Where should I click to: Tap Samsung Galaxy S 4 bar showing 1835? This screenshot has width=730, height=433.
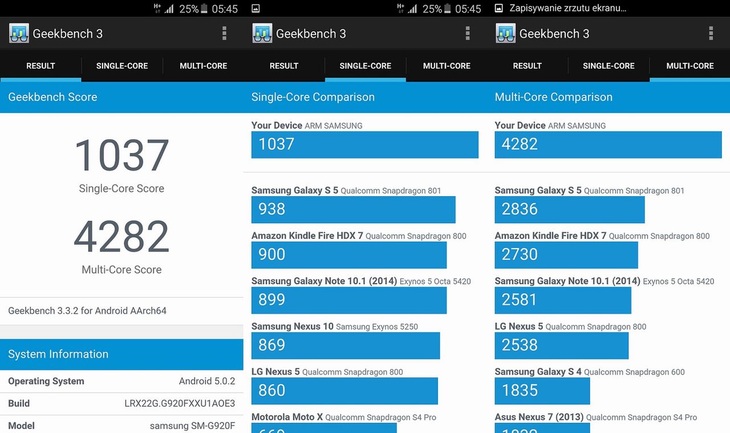click(542, 391)
